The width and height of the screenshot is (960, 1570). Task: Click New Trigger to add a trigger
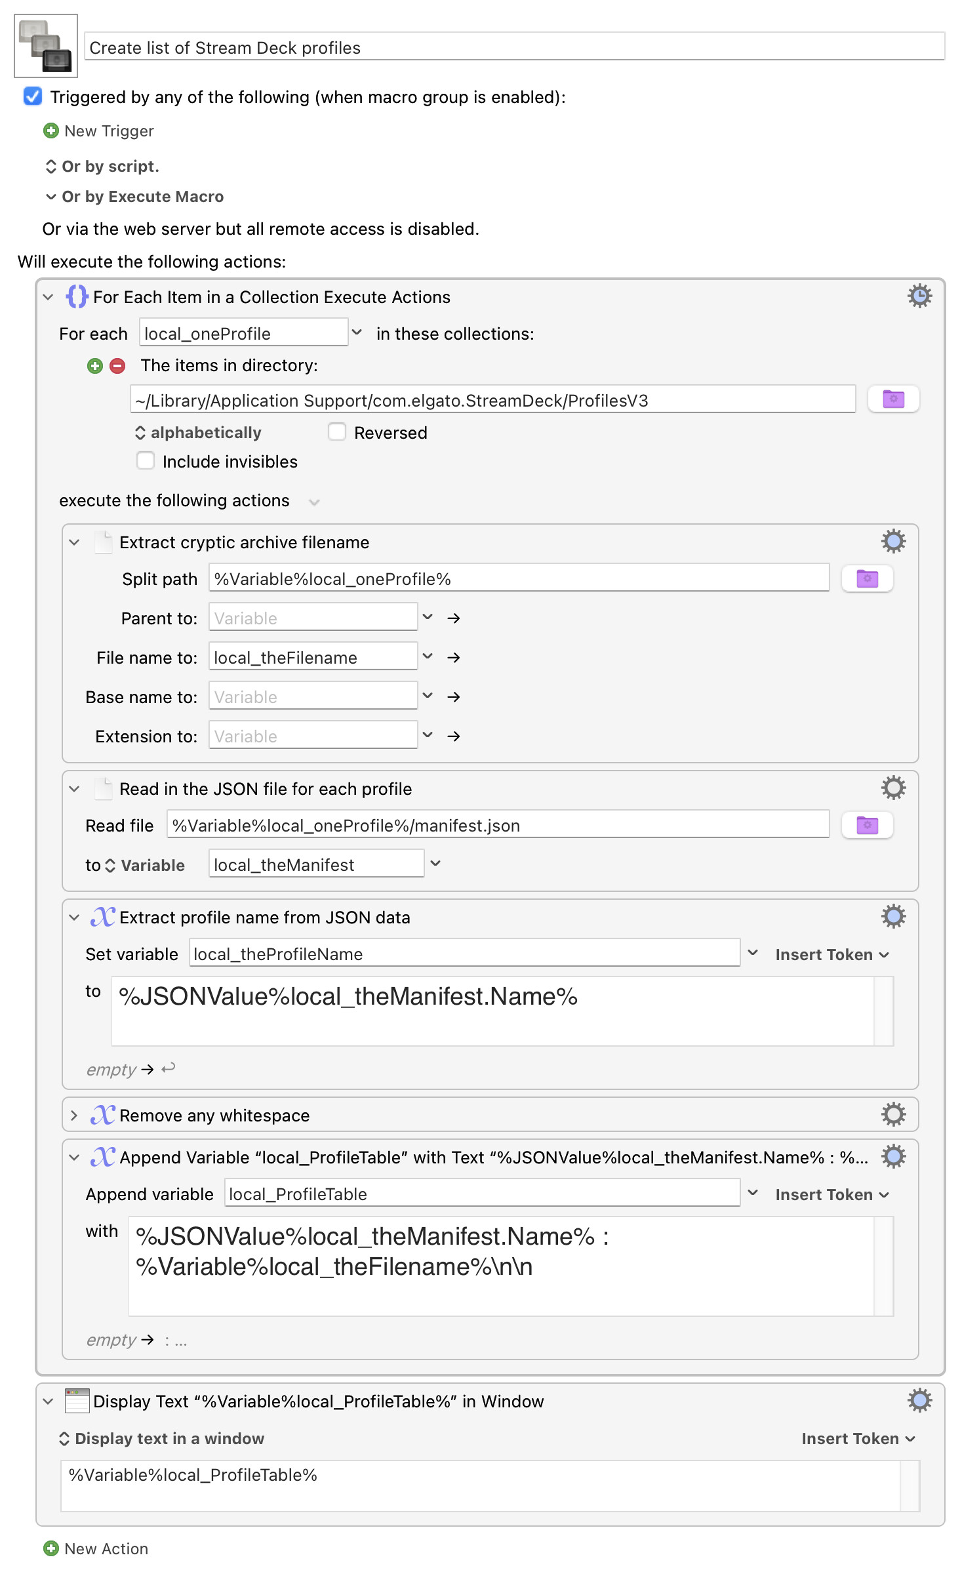[99, 131]
